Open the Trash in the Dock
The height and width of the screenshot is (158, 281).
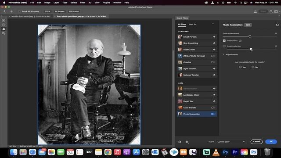click(267, 152)
